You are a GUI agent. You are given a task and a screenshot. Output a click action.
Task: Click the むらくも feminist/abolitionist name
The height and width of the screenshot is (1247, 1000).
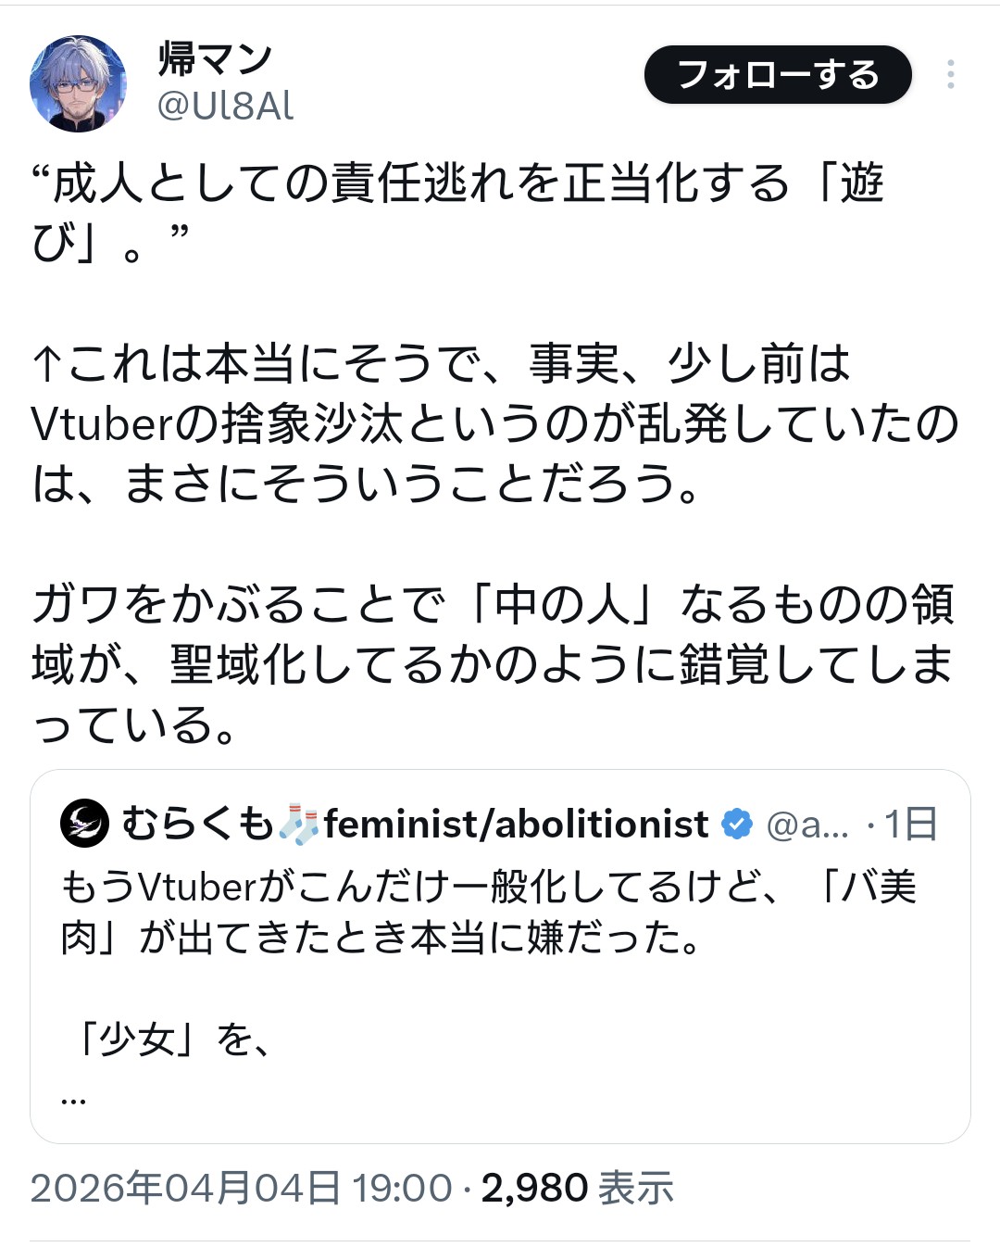click(x=415, y=823)
